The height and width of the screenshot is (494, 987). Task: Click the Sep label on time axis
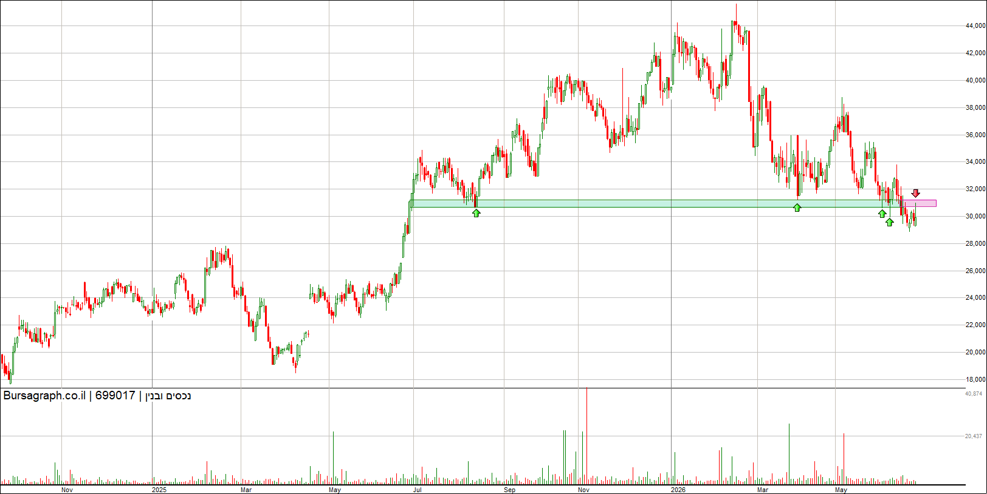(509, 490)
